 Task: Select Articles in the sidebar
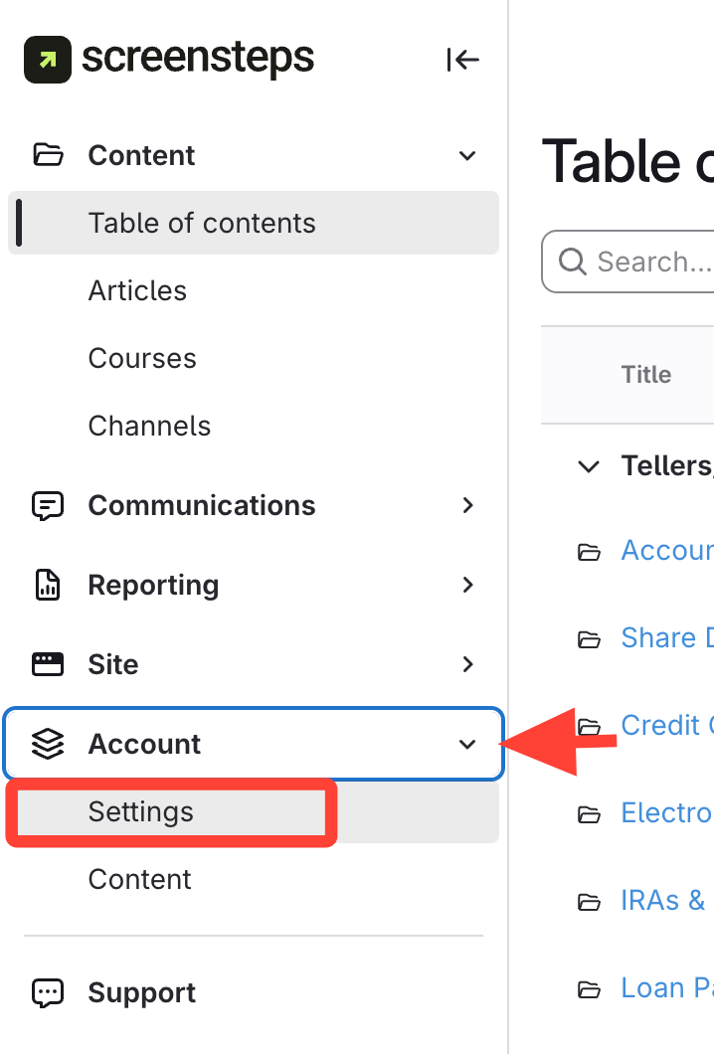click(x=137, y=290)
